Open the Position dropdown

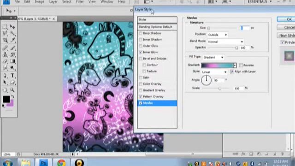[x=218, y=35]
